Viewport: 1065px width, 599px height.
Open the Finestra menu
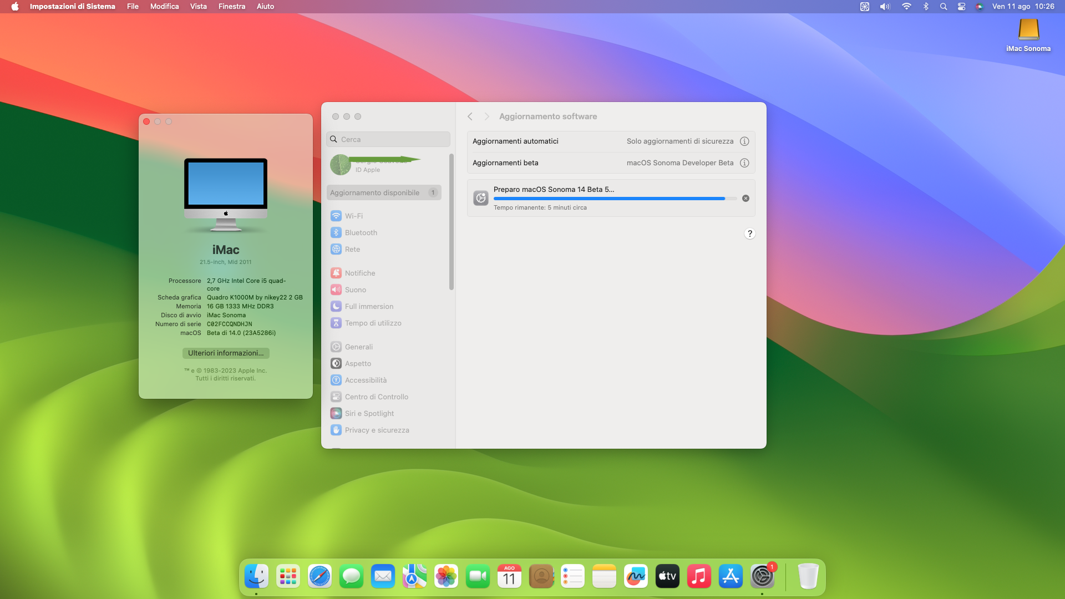231,7
